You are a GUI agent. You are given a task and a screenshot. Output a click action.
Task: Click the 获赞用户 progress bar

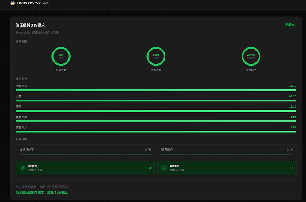156,132
